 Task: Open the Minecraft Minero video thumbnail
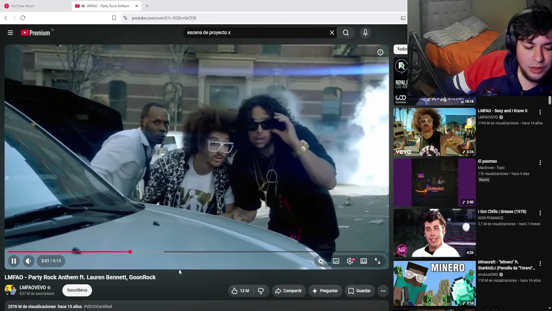click(434, 283)
